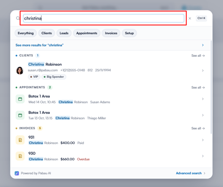Click the search magnifier icon
The image size is (223, 187).
coord(18,18)
